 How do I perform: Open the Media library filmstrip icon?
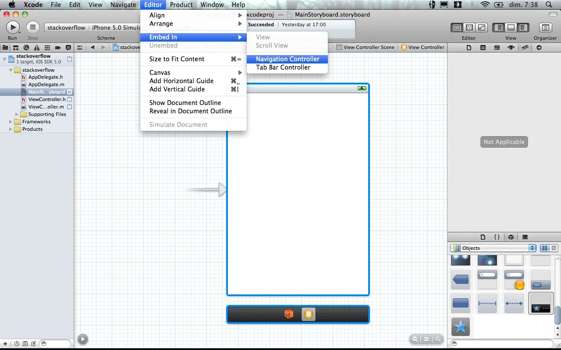click(525, 237)
